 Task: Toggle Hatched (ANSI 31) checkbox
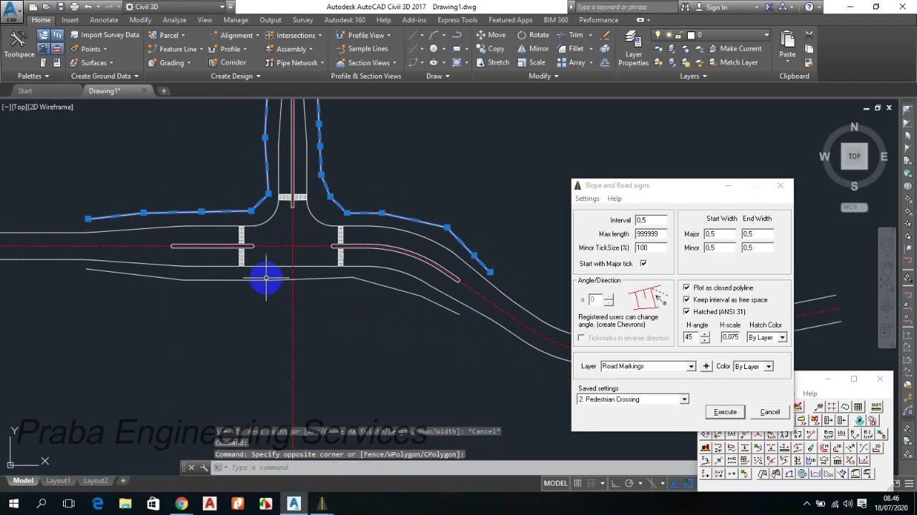686,312
